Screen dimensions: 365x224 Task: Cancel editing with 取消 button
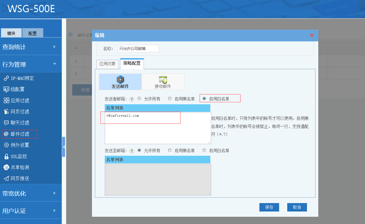[x=297, y=207]
